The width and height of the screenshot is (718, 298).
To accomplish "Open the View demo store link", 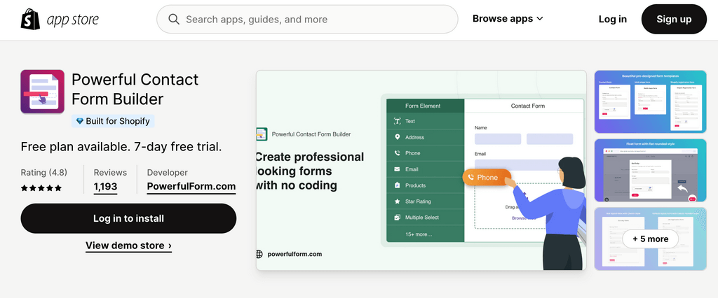I will click(x=129, y=246).
